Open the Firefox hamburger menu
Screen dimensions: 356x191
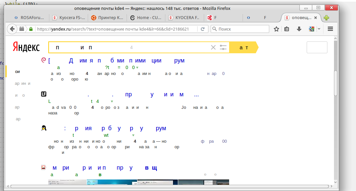pos(330,29)
